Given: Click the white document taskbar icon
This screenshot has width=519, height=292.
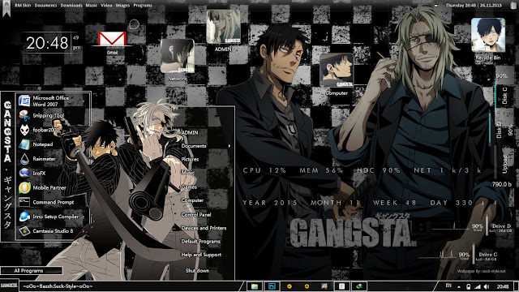Looking at the screenshot, I should tap(342, 286).
